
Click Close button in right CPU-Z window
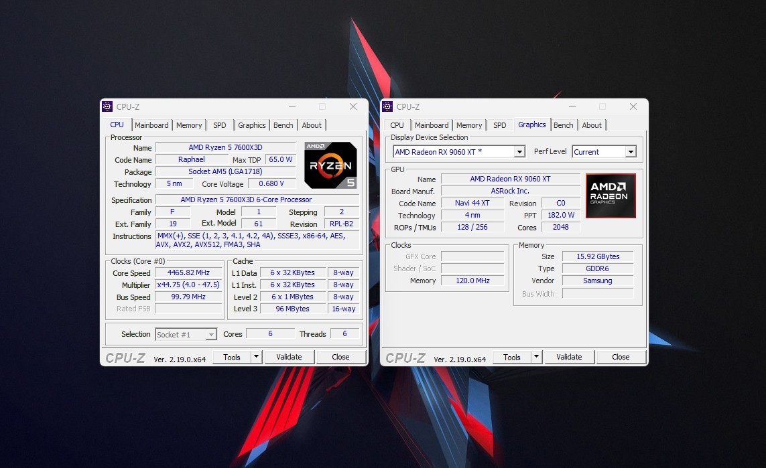621,358
